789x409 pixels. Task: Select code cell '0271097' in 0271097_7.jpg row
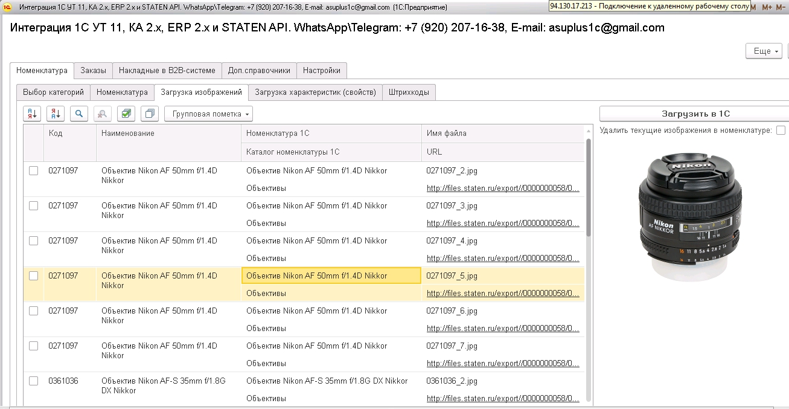point(69,355)
